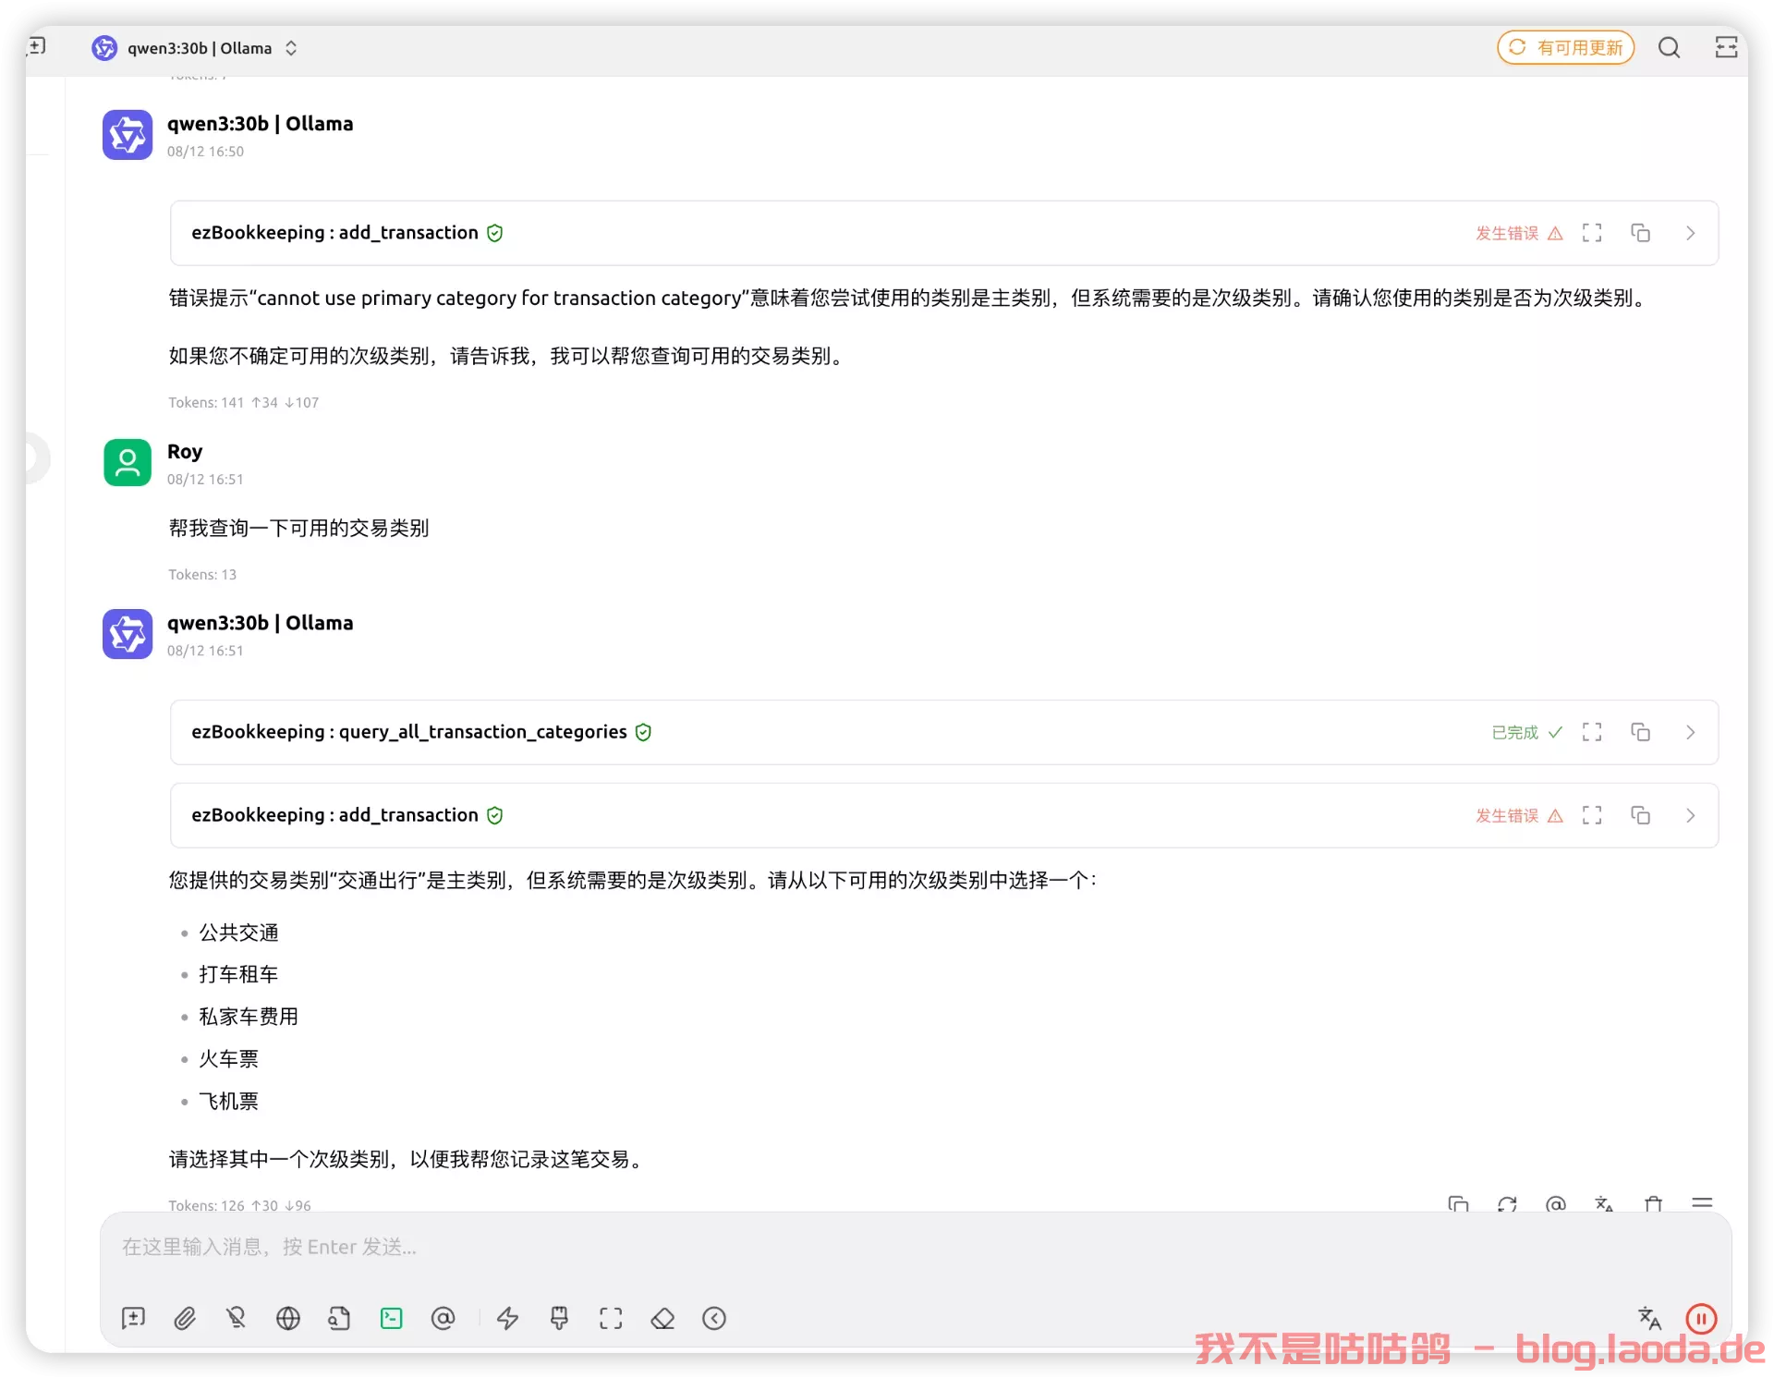Viewport: 1774px width, 1378px height.
Task: Click 发生错误 status on second add_transaction call
Action: point(1518,815)
